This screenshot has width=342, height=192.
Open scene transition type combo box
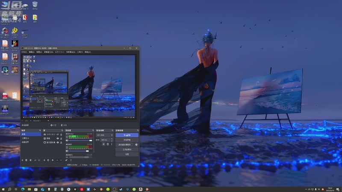coord(105,135)
